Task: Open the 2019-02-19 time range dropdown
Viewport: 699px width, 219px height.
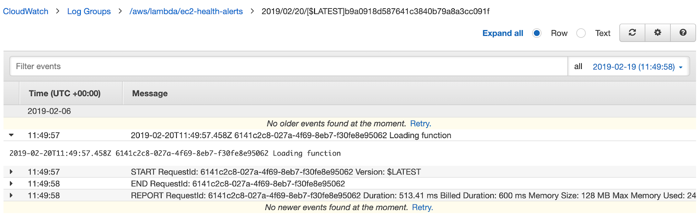Action: 637,67
